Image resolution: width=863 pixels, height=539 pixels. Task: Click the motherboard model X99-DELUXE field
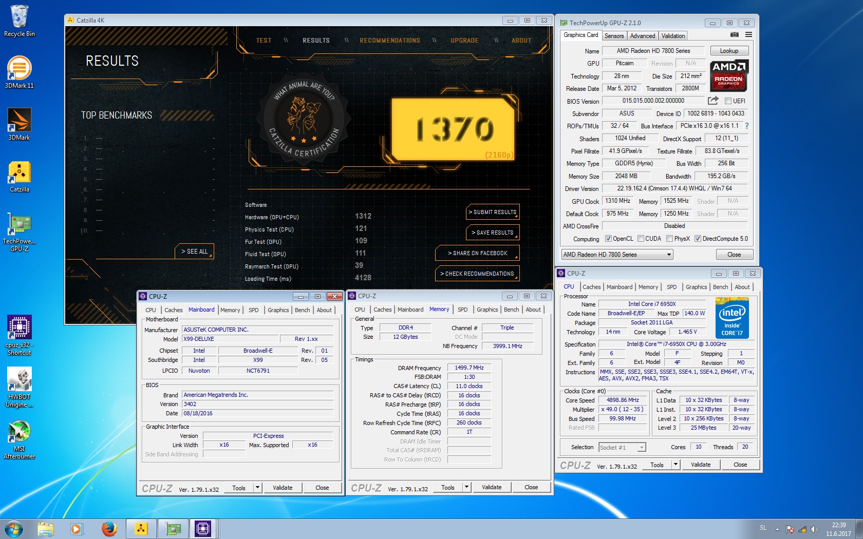click(230, 339)
